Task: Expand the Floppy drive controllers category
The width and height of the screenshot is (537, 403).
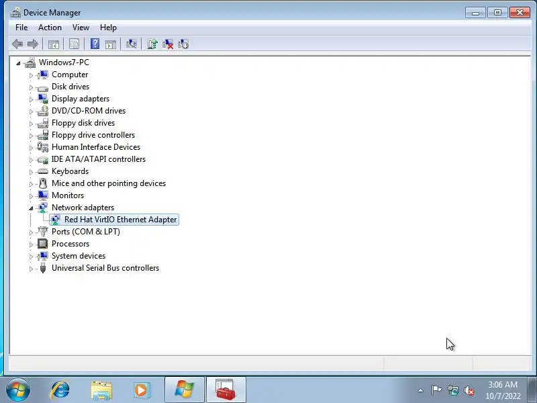Action: [31, 136]
